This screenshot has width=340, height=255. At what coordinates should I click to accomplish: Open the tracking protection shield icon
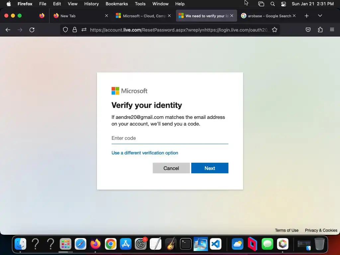click(x=65, y=30)
